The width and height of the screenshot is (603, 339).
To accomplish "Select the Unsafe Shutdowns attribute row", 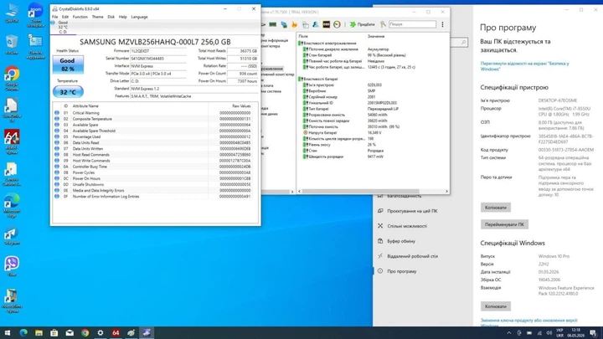I will pos(153,184).
